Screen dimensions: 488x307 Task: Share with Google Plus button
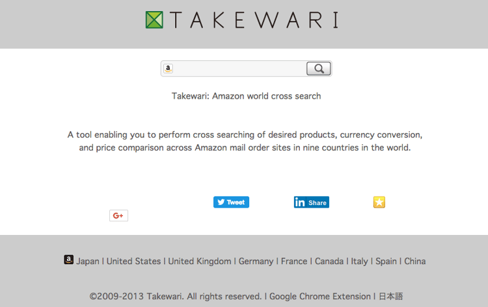[x=118, y=215]
